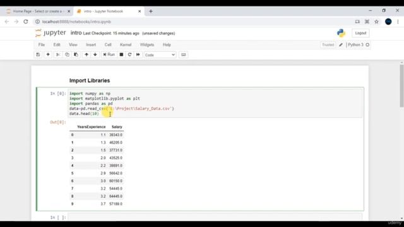Screen dimensions: 404x227
Task: Click the edit mode pencil icon
Action: [x=341, y=45]
